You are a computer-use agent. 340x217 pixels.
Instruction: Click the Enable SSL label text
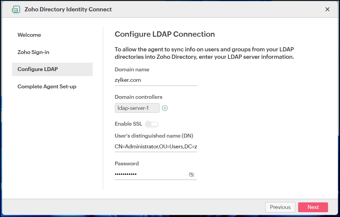[128, 124]
